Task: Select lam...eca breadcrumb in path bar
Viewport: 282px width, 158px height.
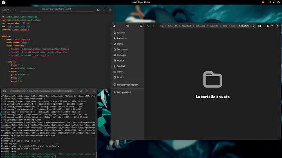Action: coord(200,26)
